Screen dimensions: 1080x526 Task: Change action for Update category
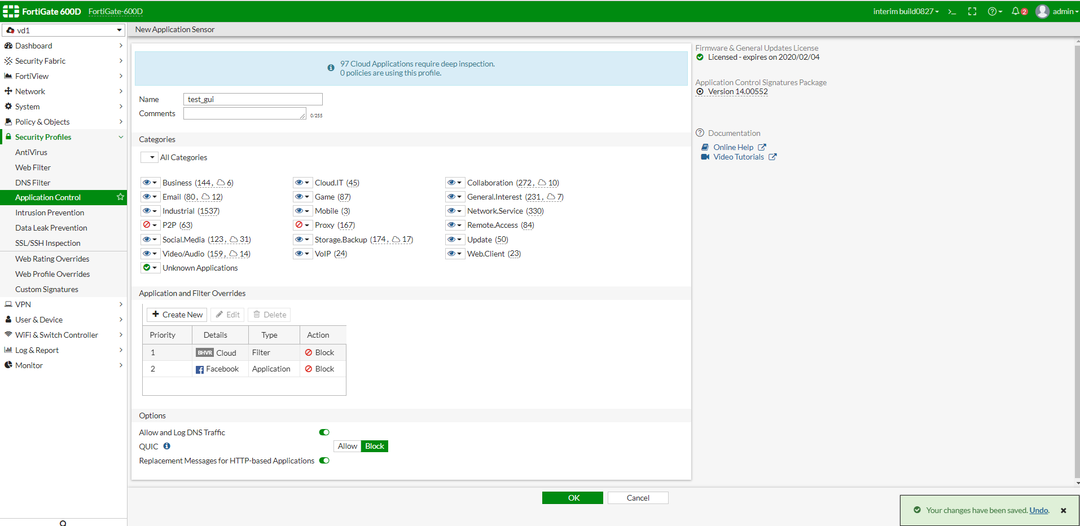point(455,240)
